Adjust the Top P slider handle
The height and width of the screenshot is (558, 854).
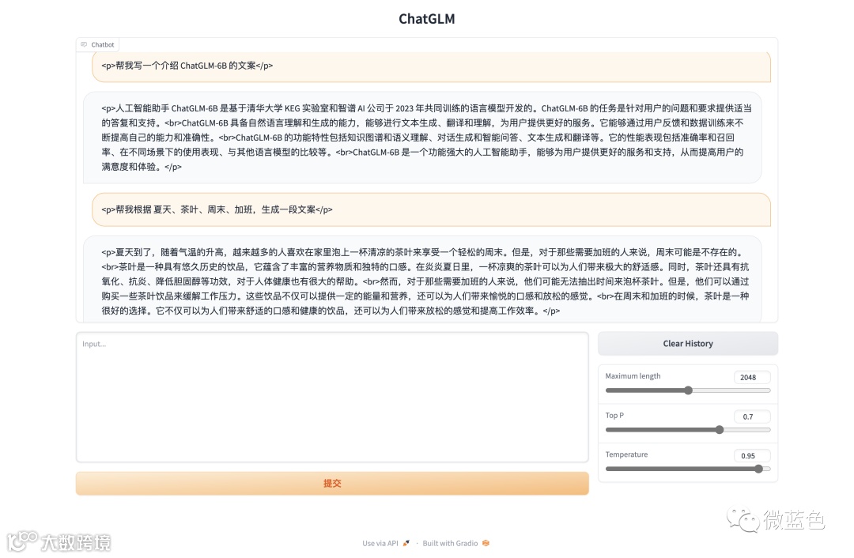[x=720, y=429]
